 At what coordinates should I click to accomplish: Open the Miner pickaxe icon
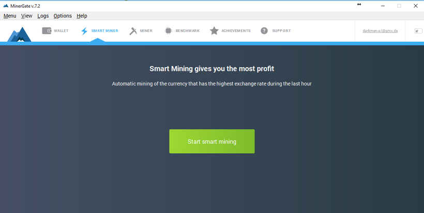(133, 31)
